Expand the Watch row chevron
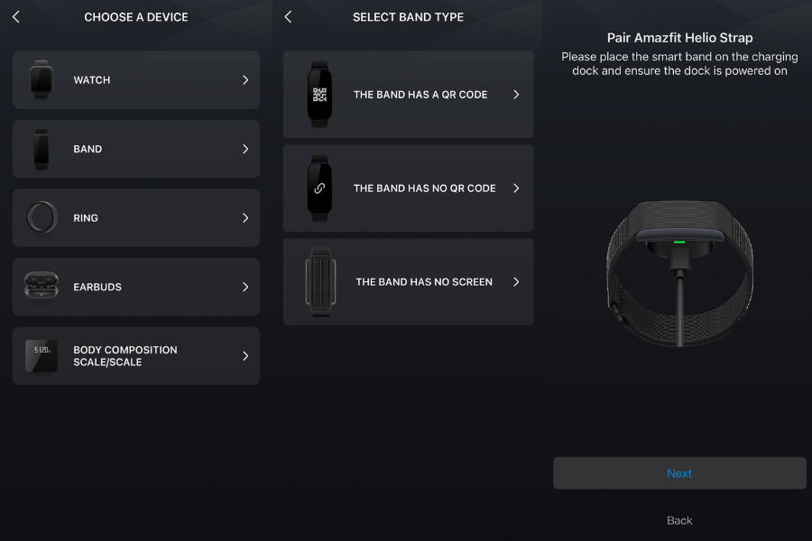The width and height of the screenshot is (812, 541). (x=245, y=79)
